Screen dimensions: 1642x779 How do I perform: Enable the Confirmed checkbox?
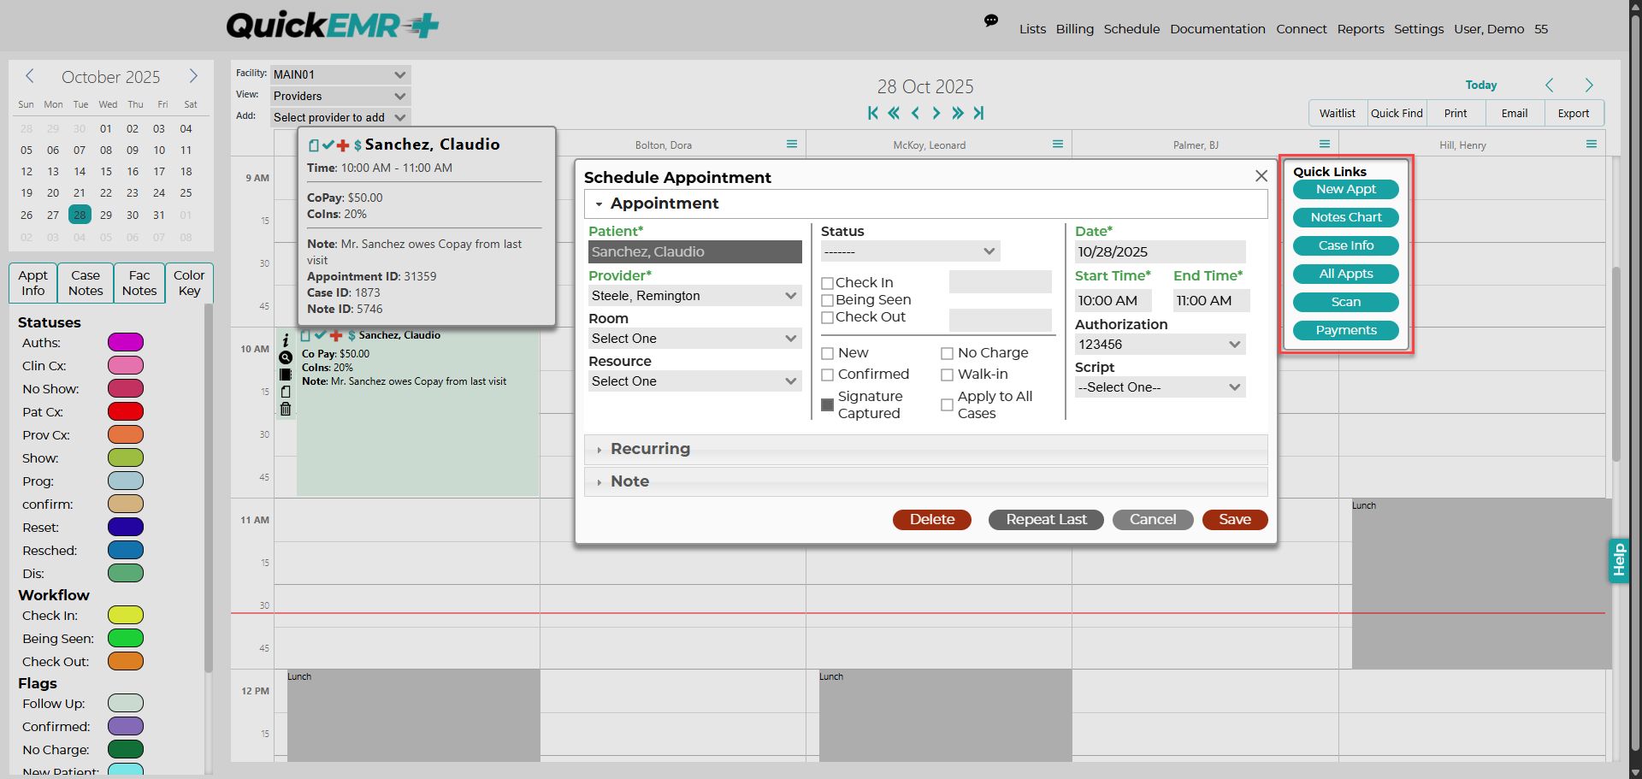tap(827, 375)
